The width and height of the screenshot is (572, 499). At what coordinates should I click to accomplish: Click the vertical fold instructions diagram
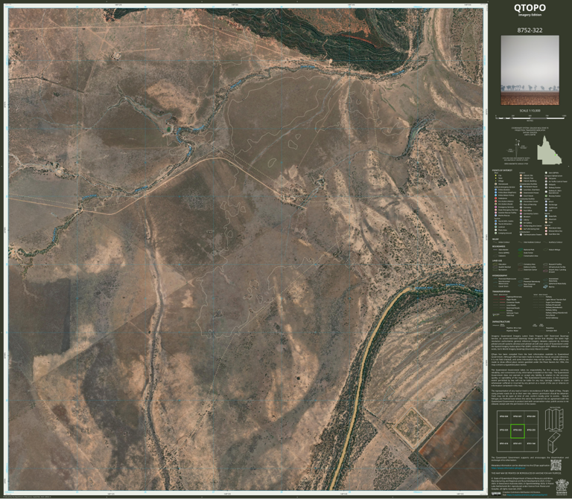(553, 419)
